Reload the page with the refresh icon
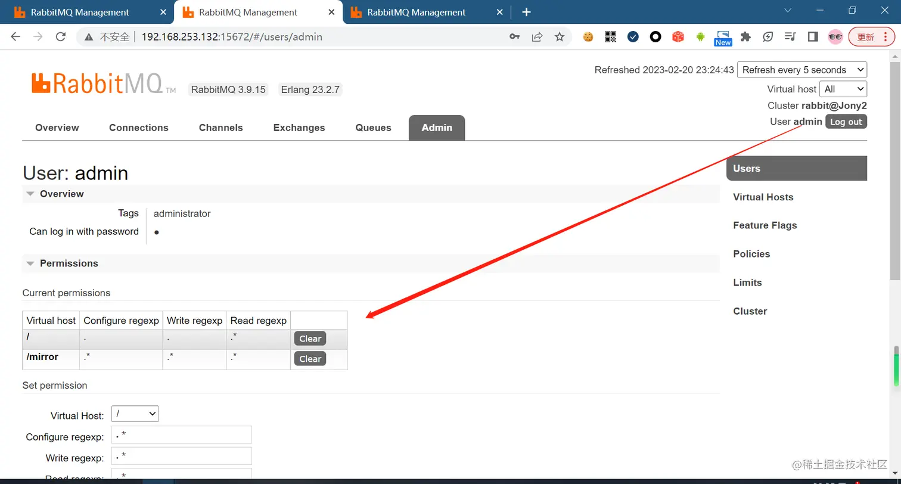901x484 pixels. pos(60,36)
